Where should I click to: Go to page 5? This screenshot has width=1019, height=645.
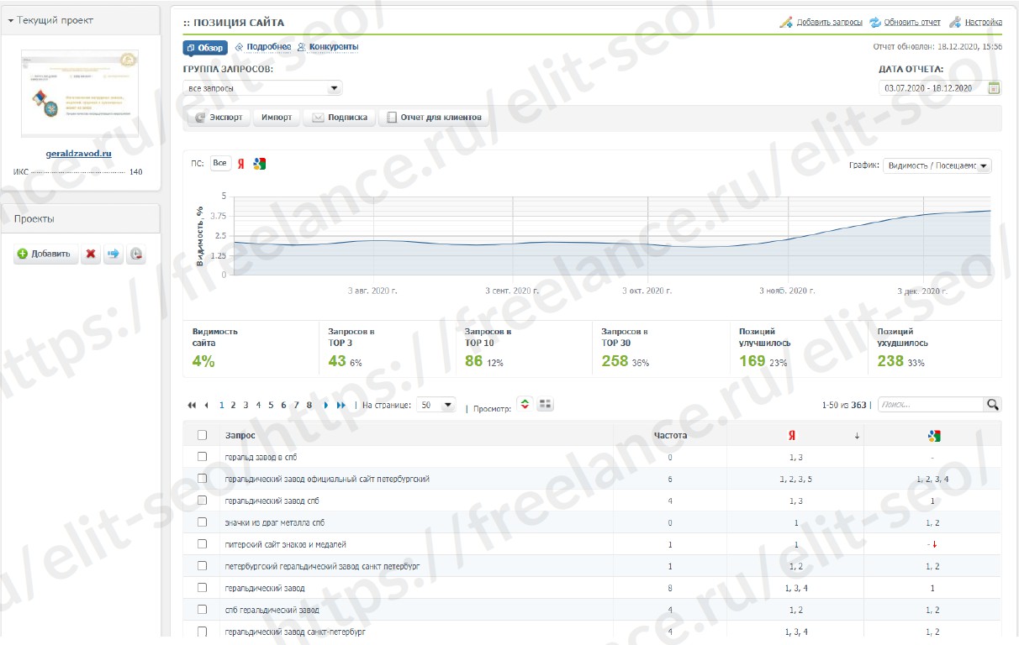pos(272,405)
